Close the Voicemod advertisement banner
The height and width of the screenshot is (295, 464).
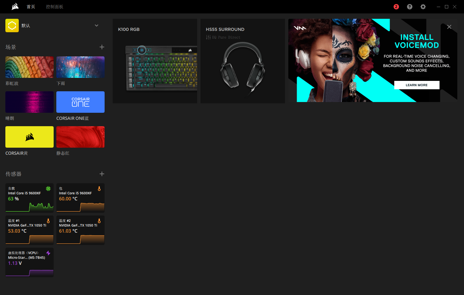pos(449,27)
